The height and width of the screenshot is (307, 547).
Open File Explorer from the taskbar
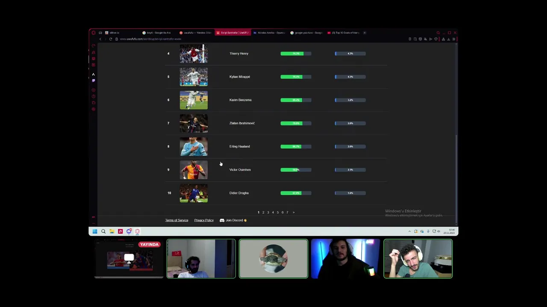click(112, 231)
